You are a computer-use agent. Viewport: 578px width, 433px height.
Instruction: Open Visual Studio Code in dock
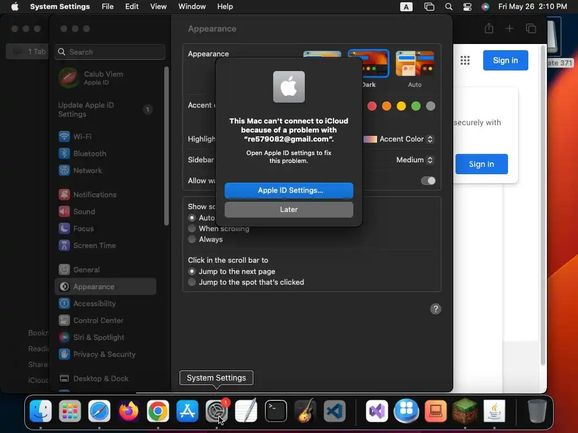point(335,411)
